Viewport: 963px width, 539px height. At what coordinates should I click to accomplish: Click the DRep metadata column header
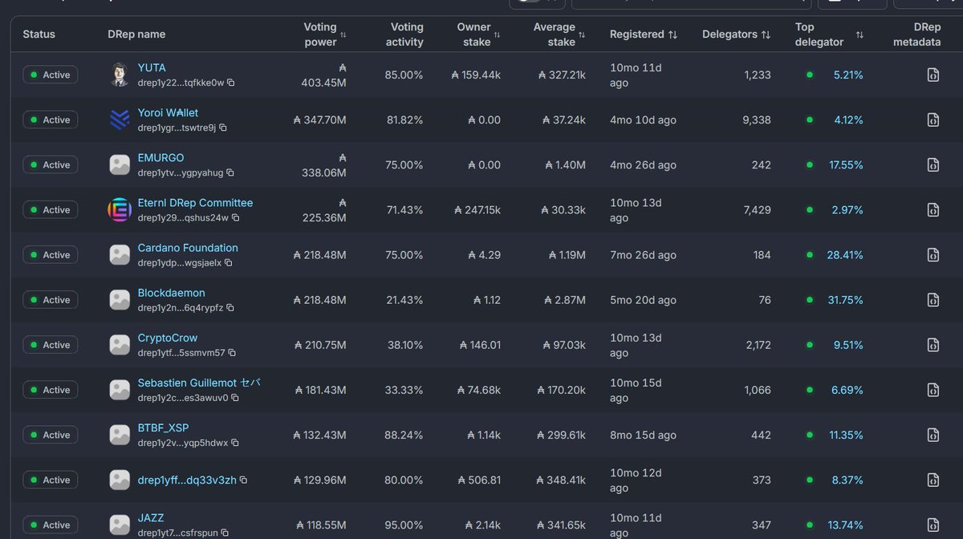(x=916, y=34)
